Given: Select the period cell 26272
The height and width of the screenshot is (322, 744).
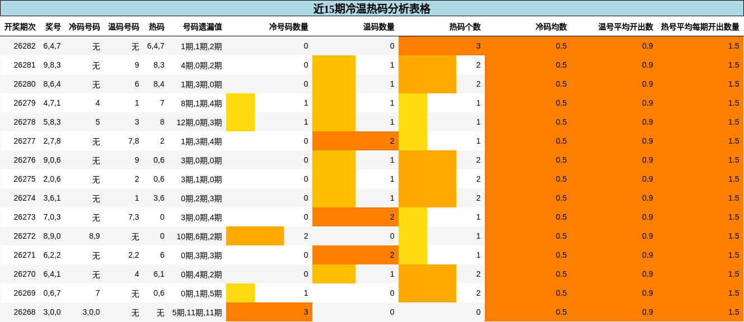Looking at the screenshot, I should (x=25, y=236).
